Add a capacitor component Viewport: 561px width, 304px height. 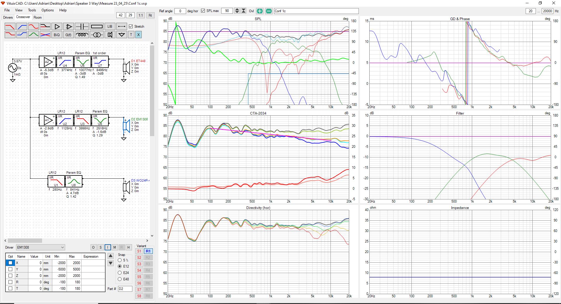click(x=82, y=27)
